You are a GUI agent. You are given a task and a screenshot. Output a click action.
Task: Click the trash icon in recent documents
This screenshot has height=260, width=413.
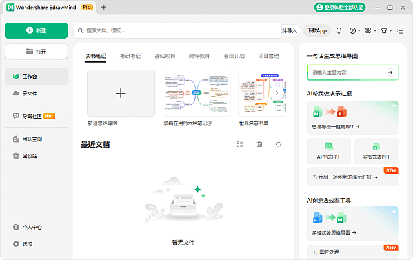click(259, 145)
